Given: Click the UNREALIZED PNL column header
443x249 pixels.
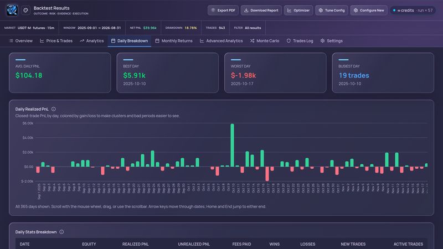Looking at the screenshot, I should point(194,244).
